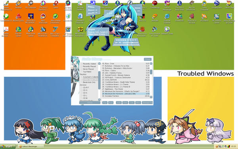
Task: Select track 23. COOL EDITION
Action: click(x=126, y=80)
